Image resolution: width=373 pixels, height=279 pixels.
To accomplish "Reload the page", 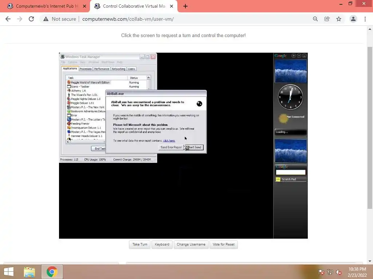I will (x=31, y=19).
